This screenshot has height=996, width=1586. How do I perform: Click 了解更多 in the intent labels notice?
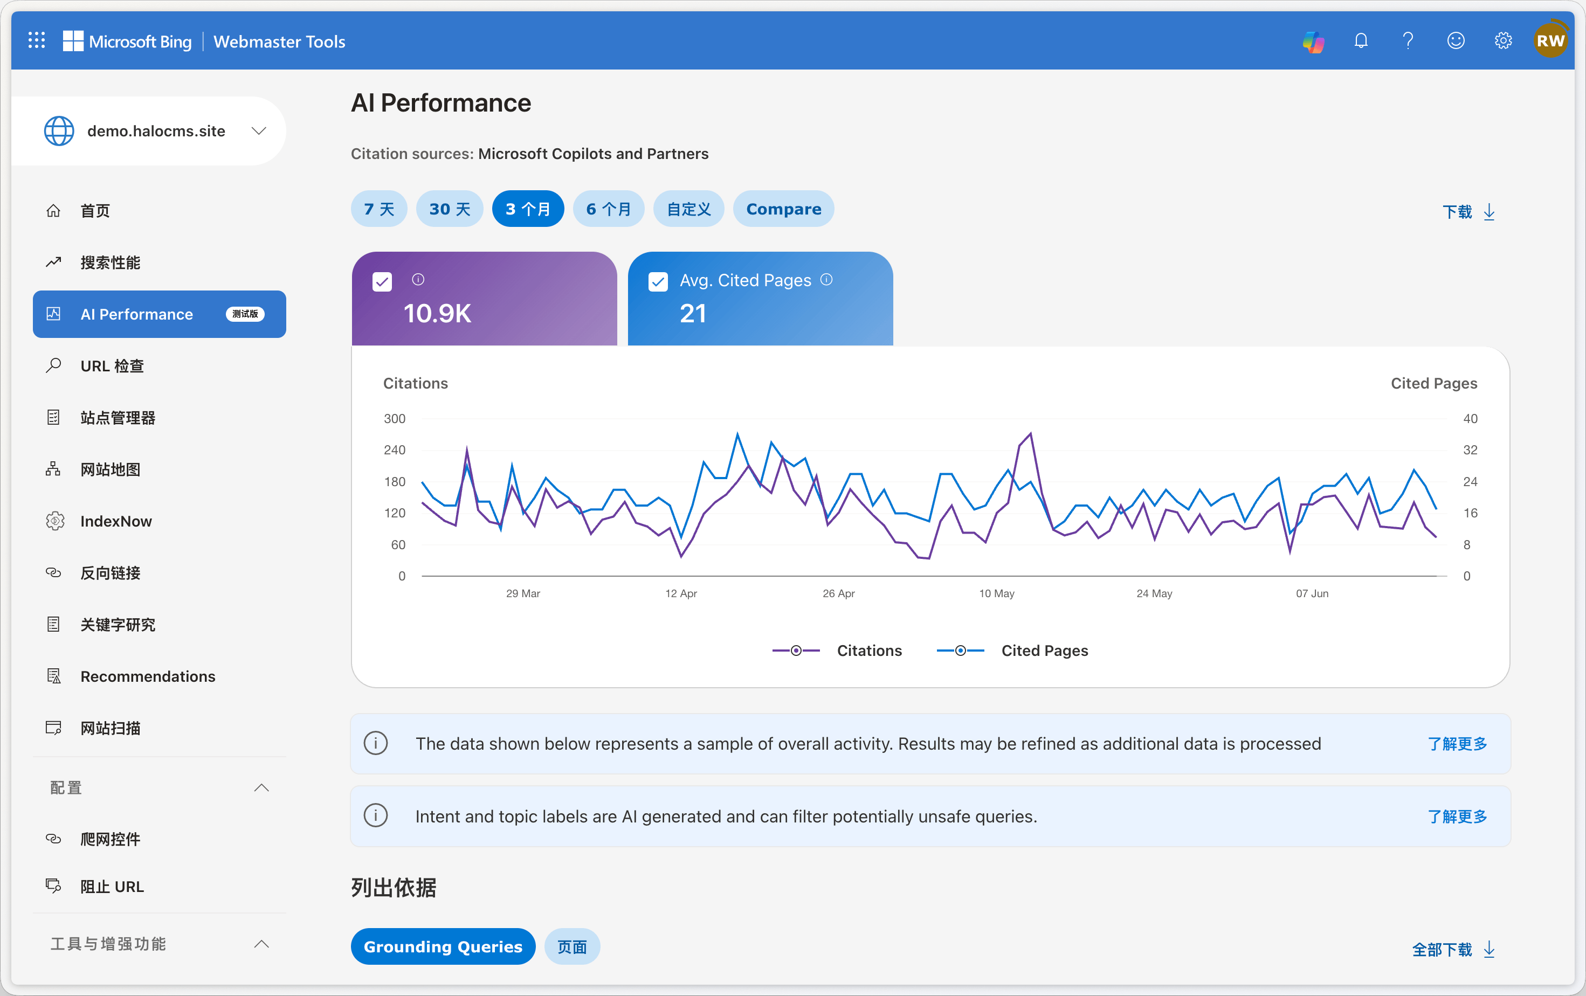1458,815
